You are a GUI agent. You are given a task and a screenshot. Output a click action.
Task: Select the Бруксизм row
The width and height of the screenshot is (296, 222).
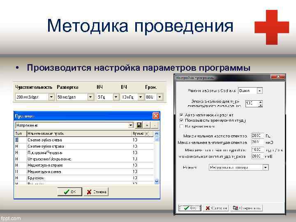[84, 178]
